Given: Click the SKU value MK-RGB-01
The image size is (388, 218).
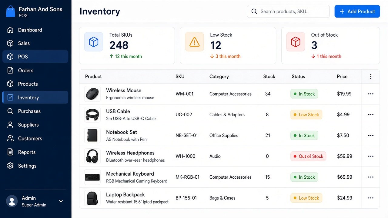Looking at the screenshot, I should [188, 177].
